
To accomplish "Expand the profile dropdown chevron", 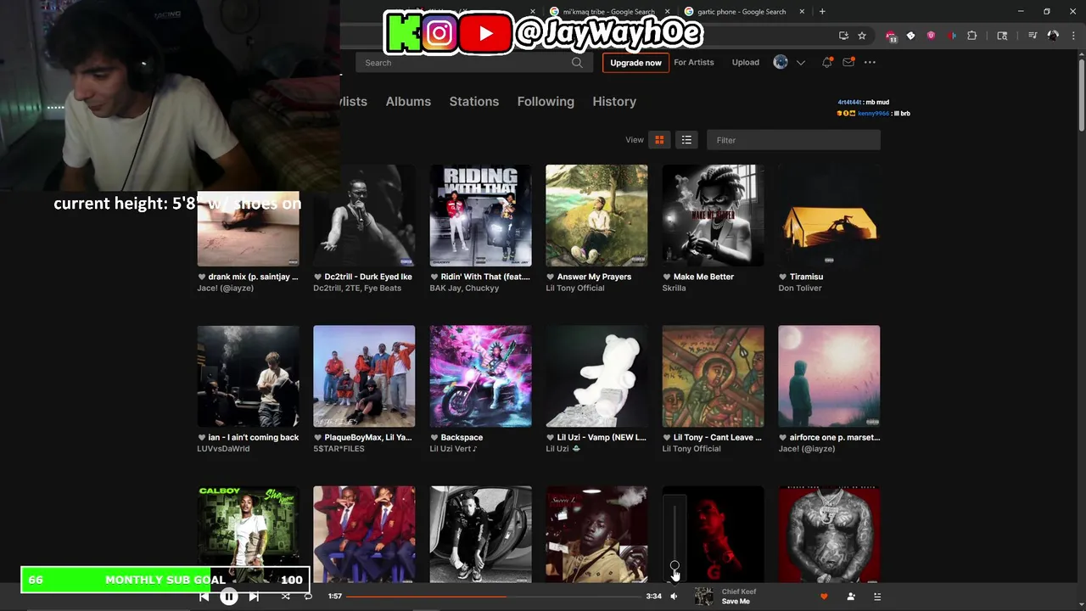I will pyautogui.click(x=800, y=63).
